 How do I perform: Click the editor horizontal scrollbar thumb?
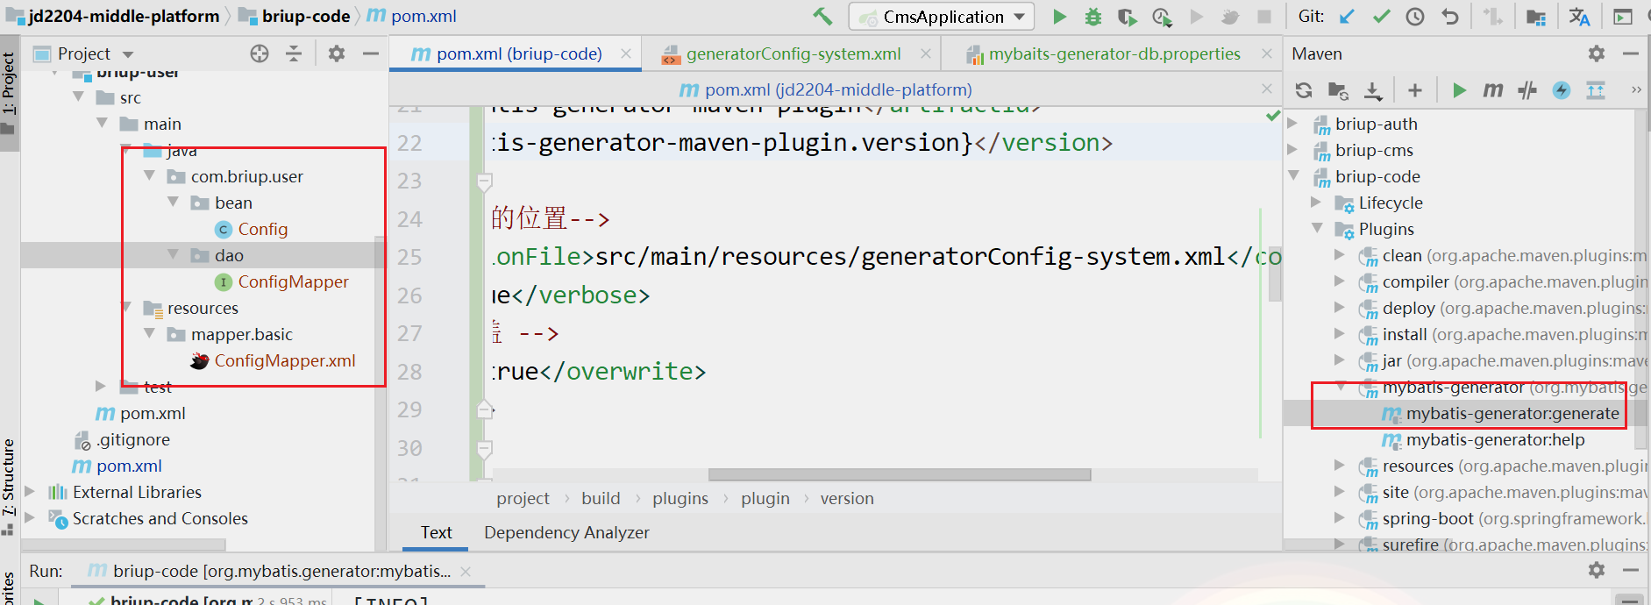pos(900,474)
